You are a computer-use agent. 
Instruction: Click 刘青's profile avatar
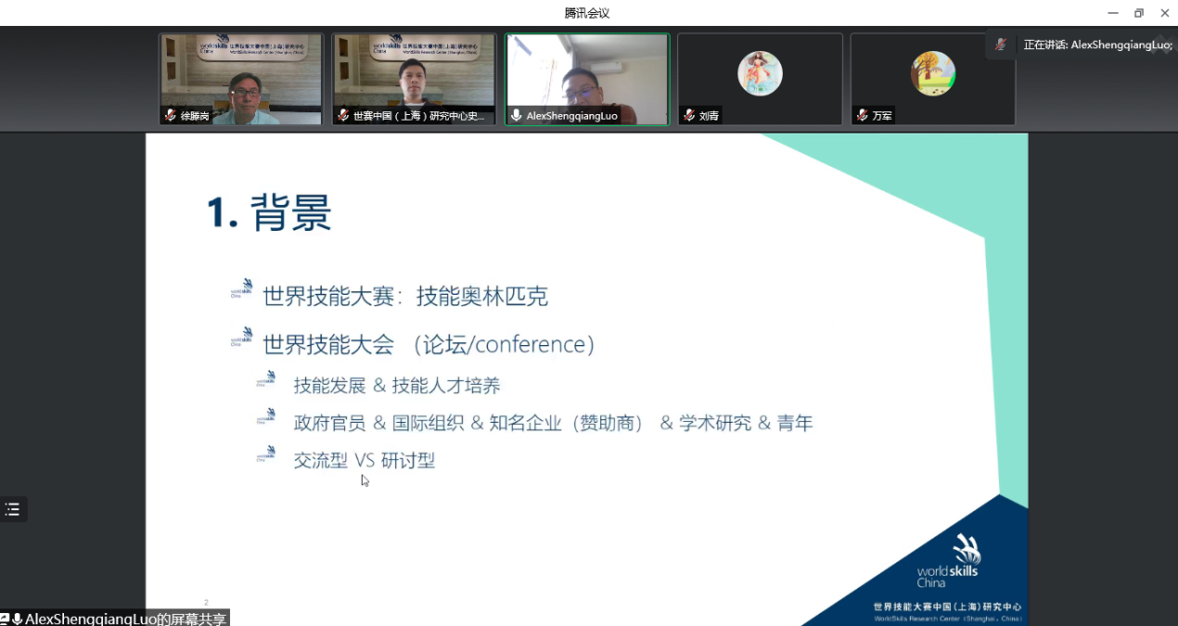(x=760, y=73)
